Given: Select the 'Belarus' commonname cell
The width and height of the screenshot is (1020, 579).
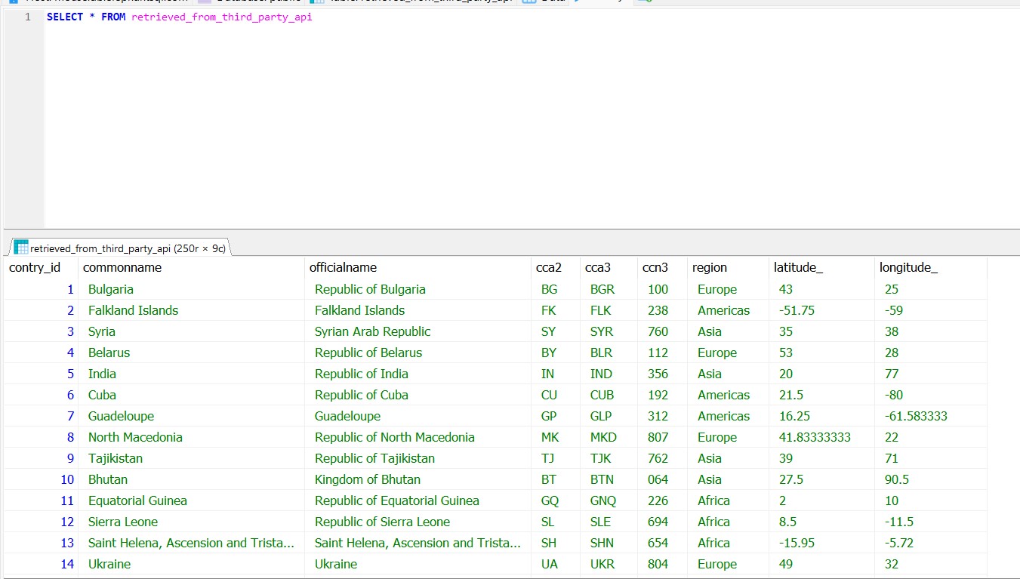Looking at the screenshot, I should coord(191,353).
